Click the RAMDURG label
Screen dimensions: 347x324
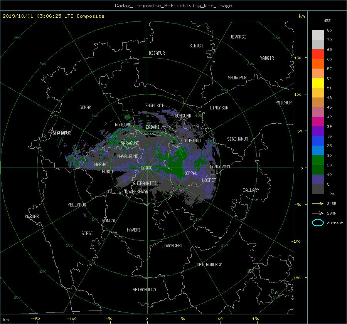(123, 125)
